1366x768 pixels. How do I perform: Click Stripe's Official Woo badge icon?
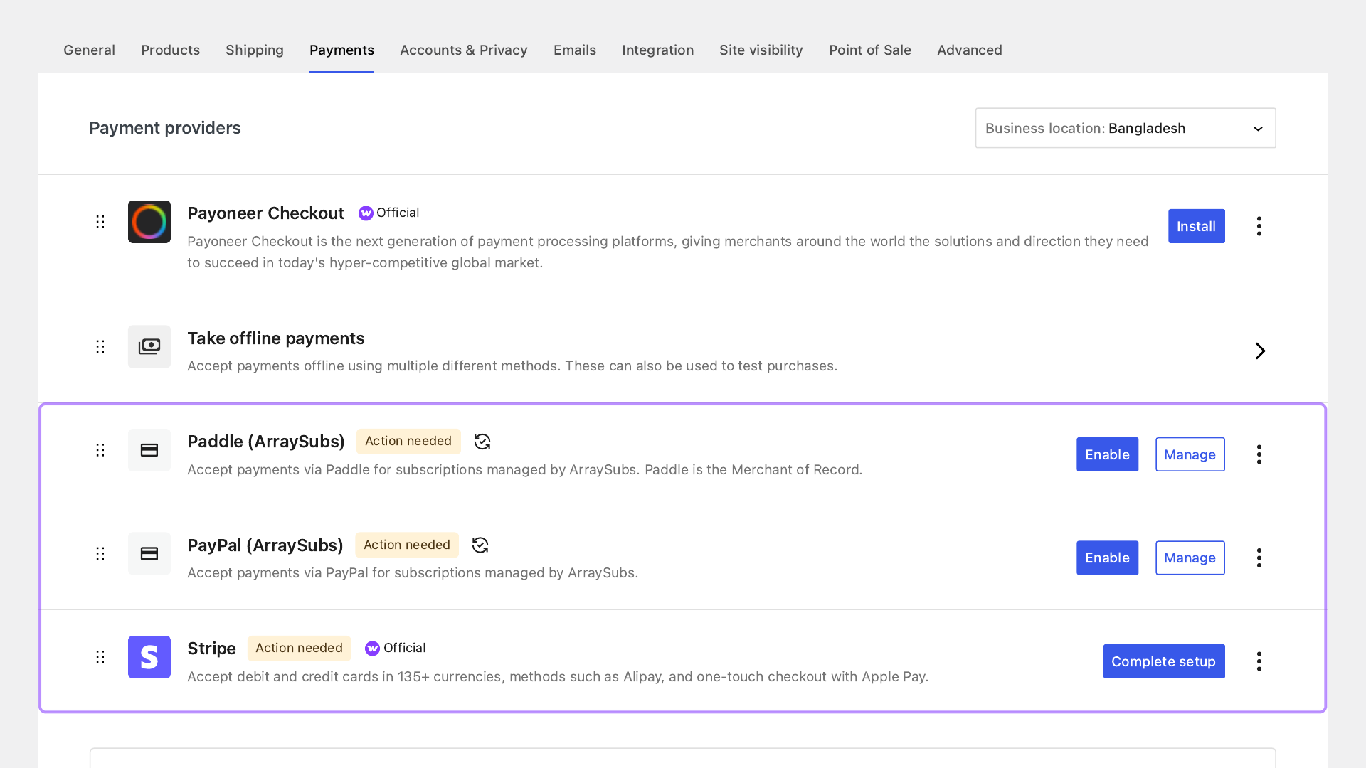click(x=372, y=649)
